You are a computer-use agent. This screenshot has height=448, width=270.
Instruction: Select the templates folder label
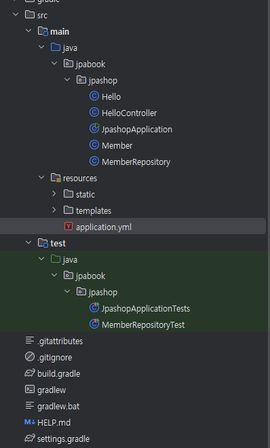click(x=94, y=211)
